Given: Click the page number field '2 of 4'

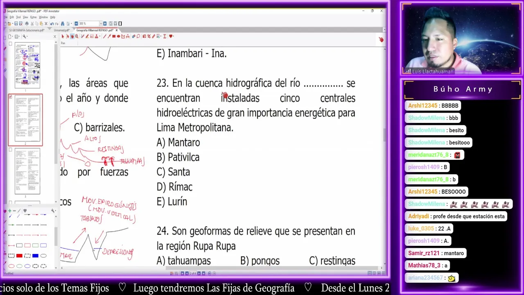Looking at the screenshot, I should (193, 273).
